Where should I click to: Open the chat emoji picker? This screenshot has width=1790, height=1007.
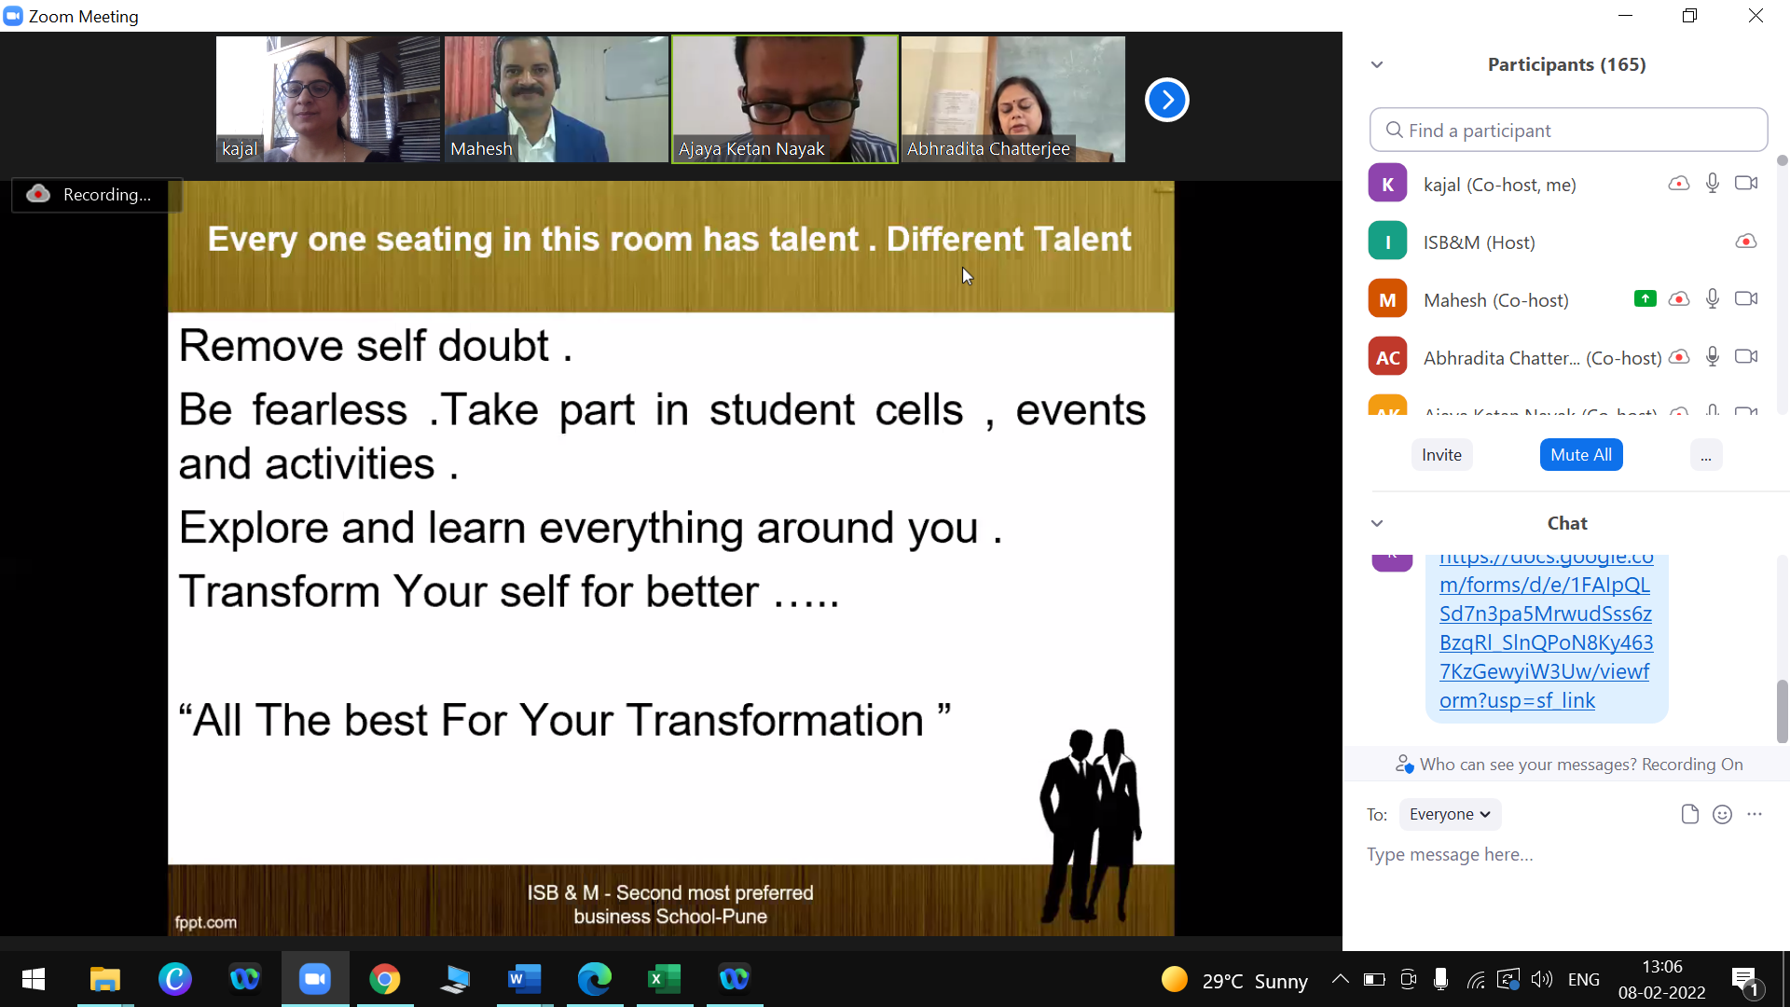coord(1722,814)
